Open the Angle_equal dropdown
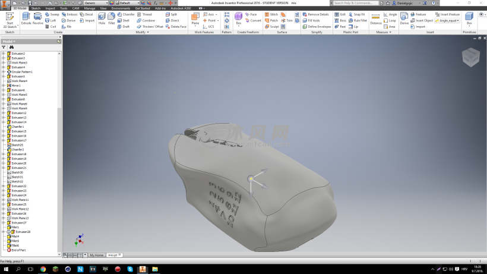The image size is (487, 274). pos(459,20)
